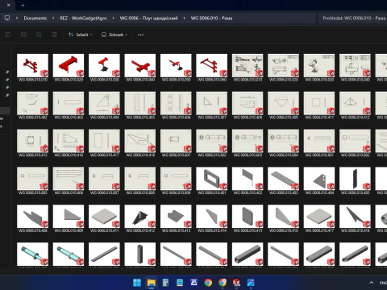Click the This PC monitor icon in address bar

tap(7, 18)
